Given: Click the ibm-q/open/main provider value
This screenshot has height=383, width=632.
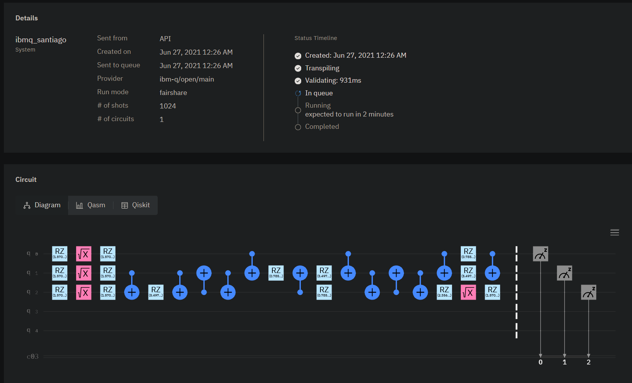Looking at the screenshot, I should [187, 79].
